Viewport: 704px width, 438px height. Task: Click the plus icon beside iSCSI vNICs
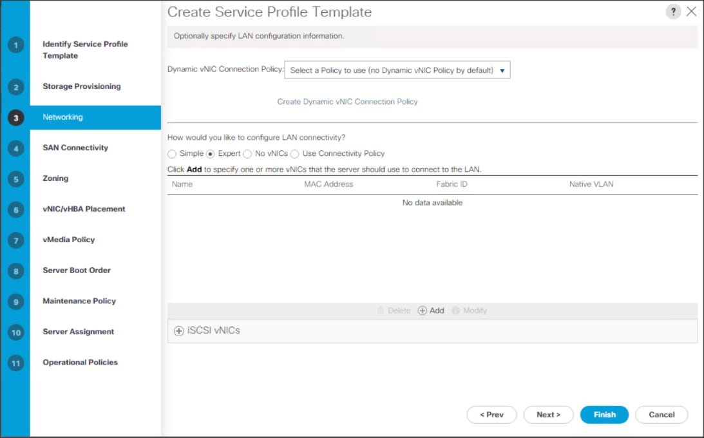tap(178, 330)
